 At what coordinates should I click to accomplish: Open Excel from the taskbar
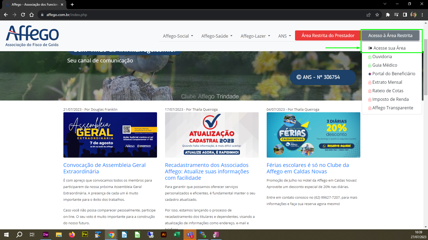(177, 235)
